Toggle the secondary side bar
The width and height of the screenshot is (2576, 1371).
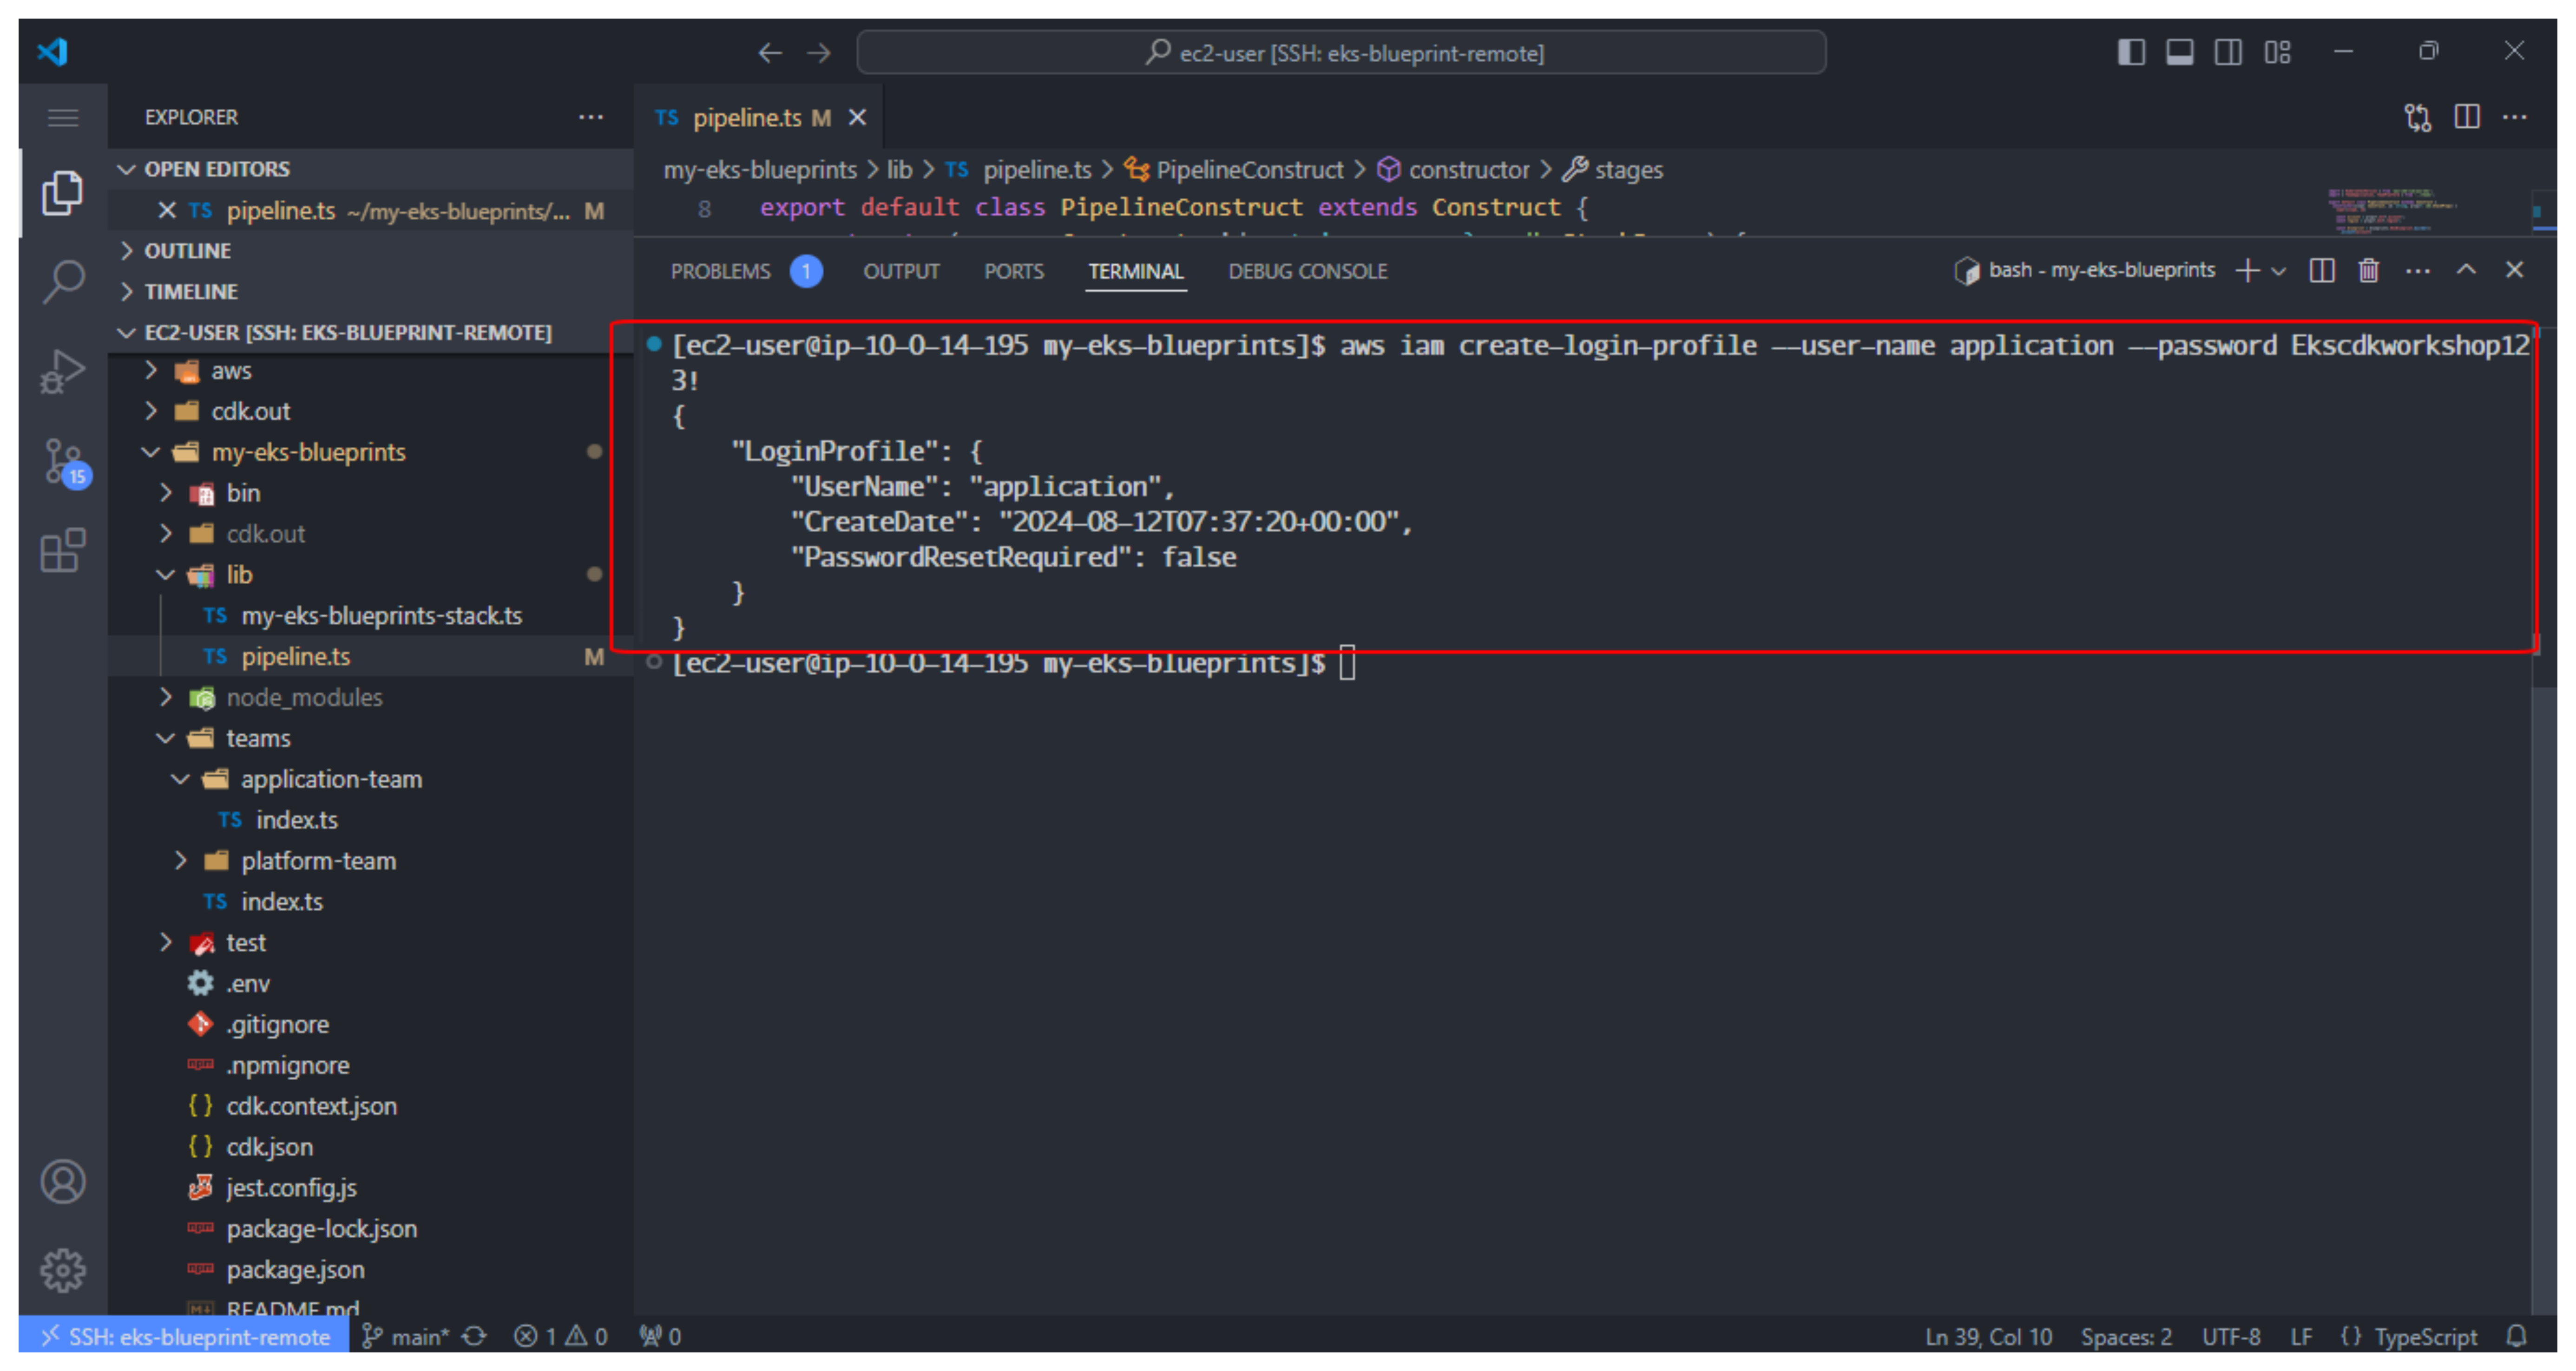point(2229,52)
